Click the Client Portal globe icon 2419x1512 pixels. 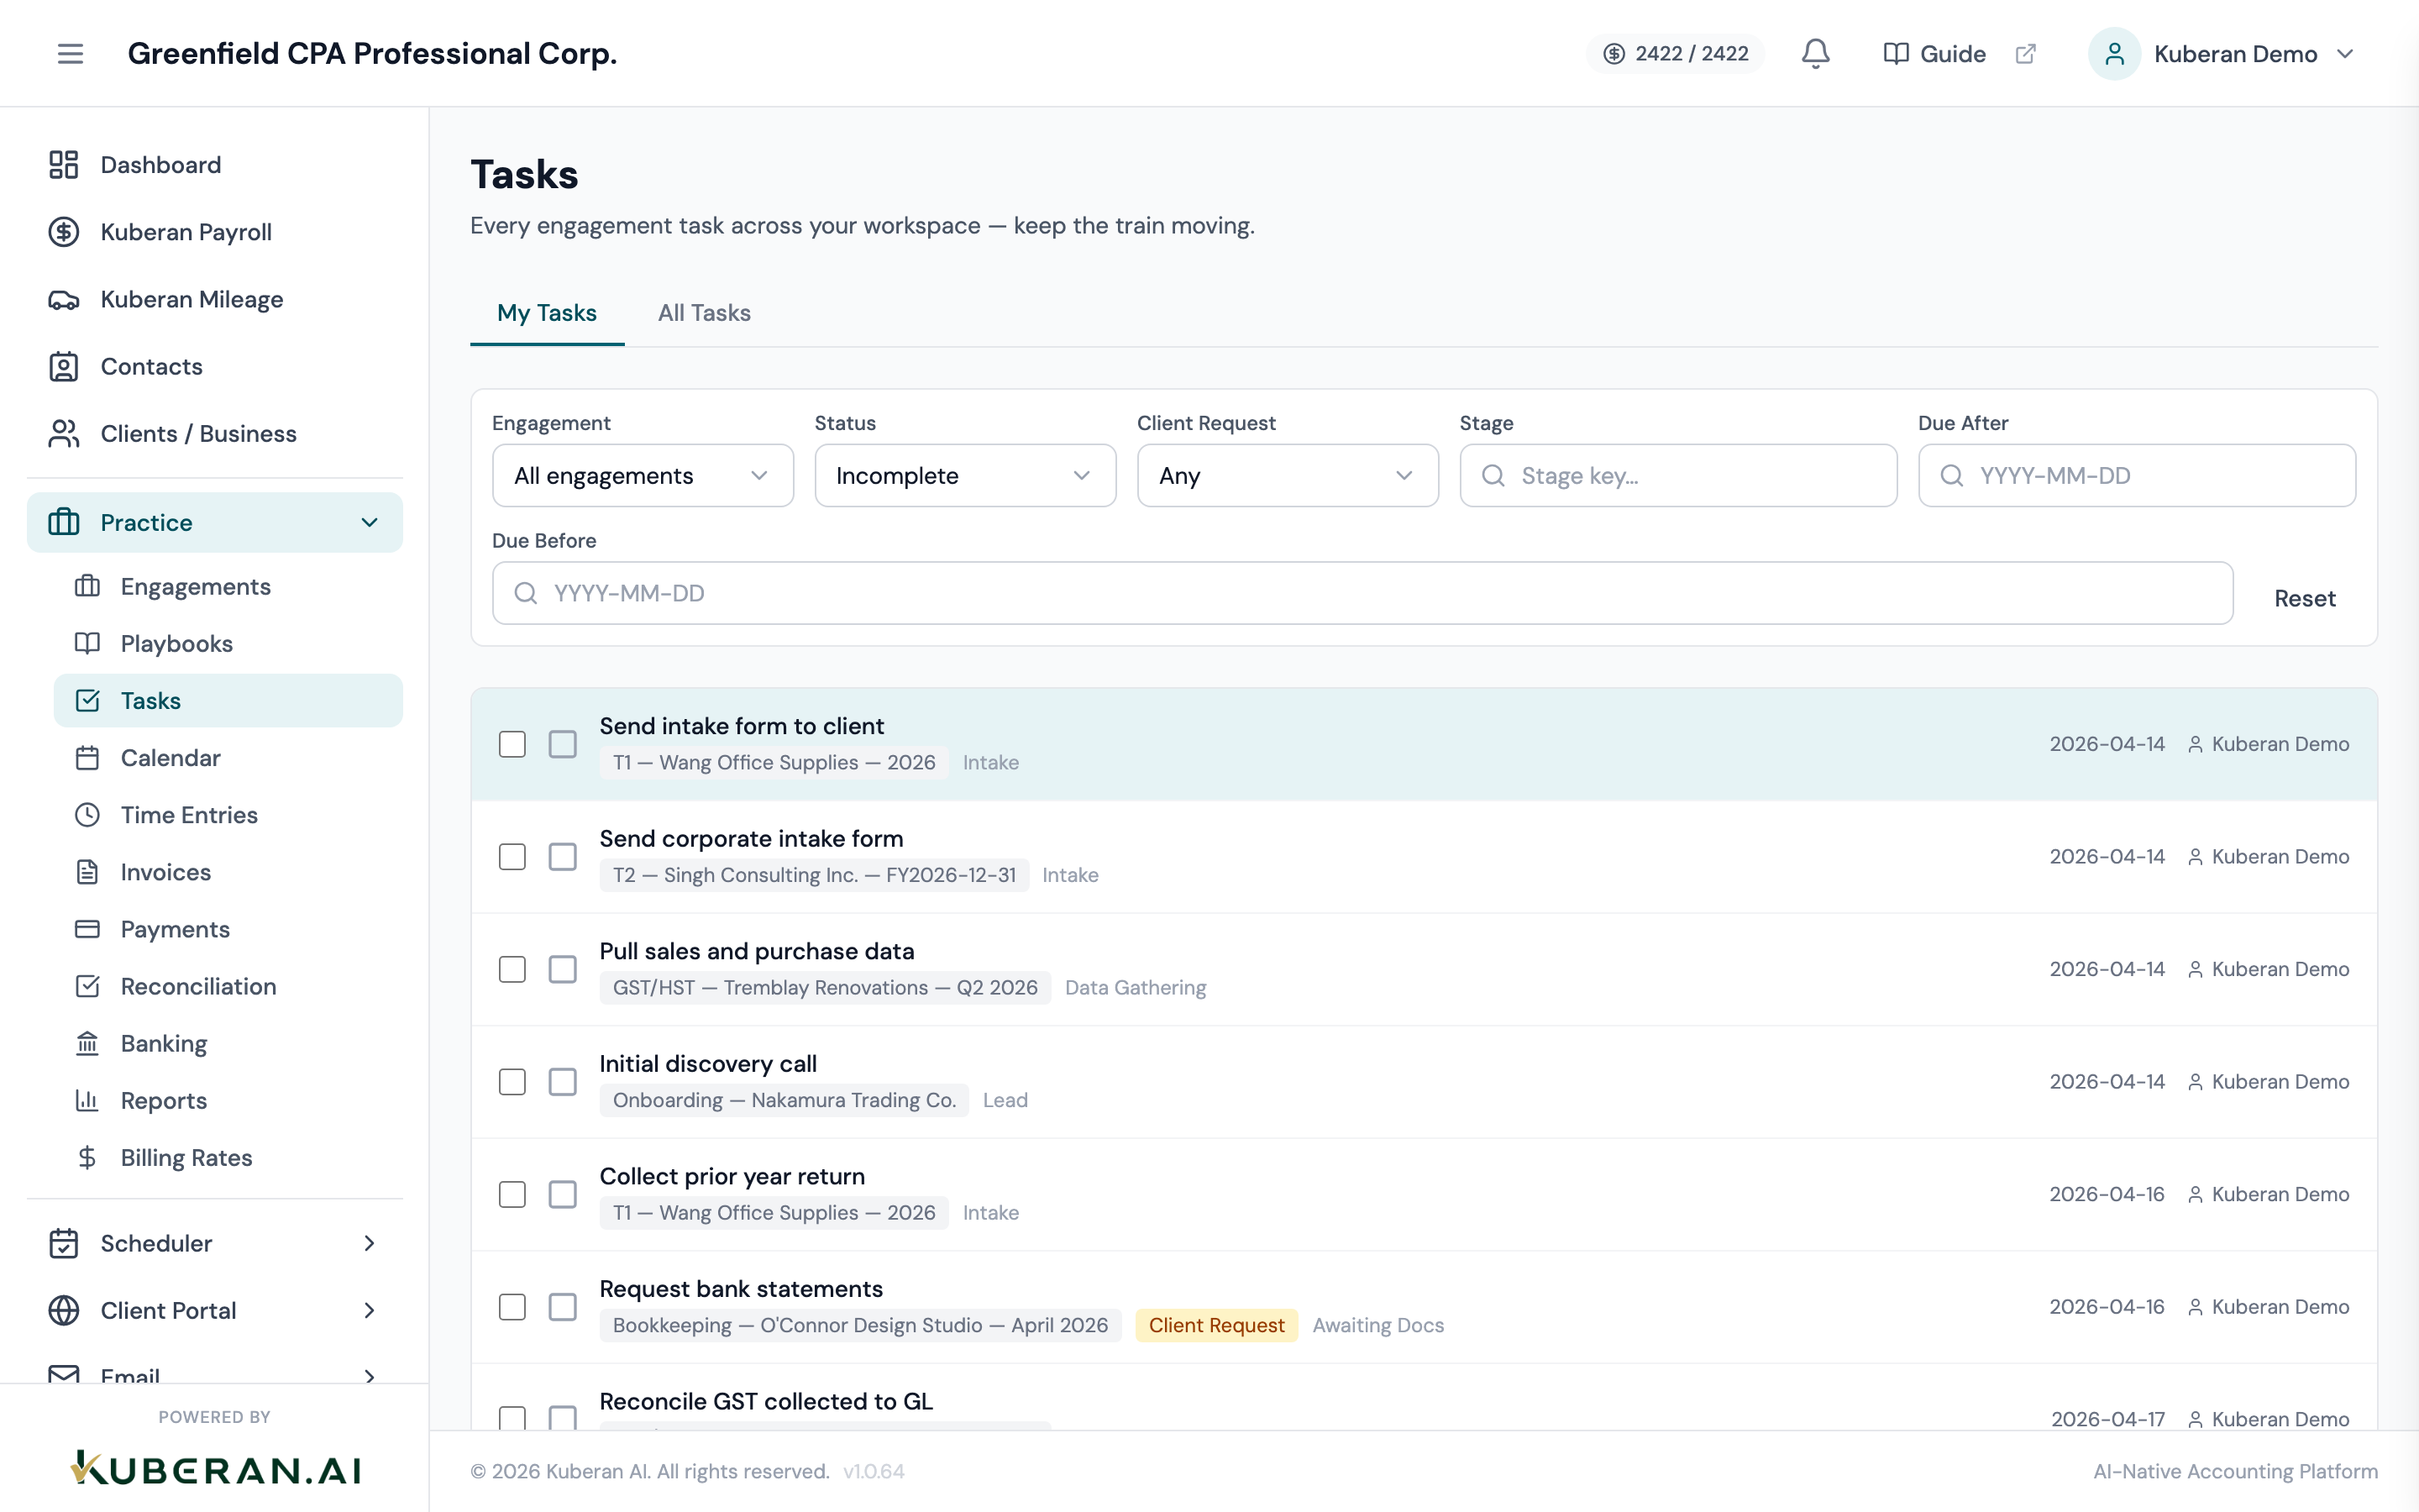coord(64,1310)
